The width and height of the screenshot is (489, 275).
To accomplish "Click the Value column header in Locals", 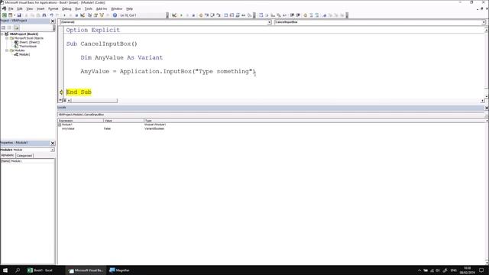I will (x=124, y=121).
